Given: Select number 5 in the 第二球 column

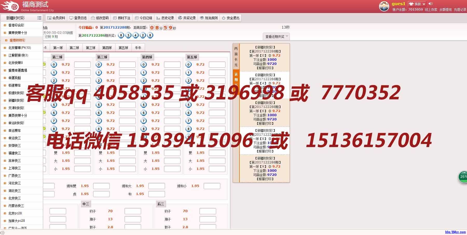Looking at the screenshot, I should (54, 105).
